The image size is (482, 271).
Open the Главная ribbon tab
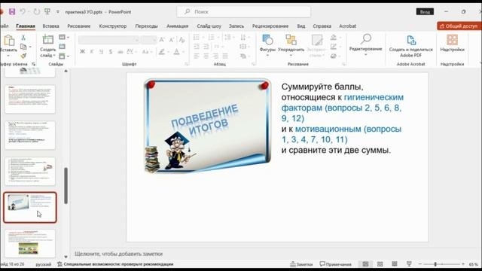pos(26,26)
